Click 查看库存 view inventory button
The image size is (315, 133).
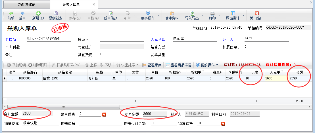coord(152,65)
